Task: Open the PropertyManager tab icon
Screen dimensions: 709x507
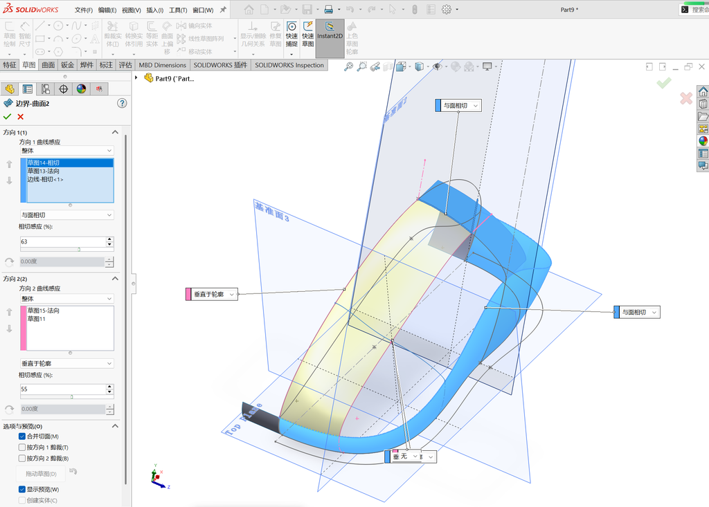Action: pyautogui.click(x=28, y=89)
